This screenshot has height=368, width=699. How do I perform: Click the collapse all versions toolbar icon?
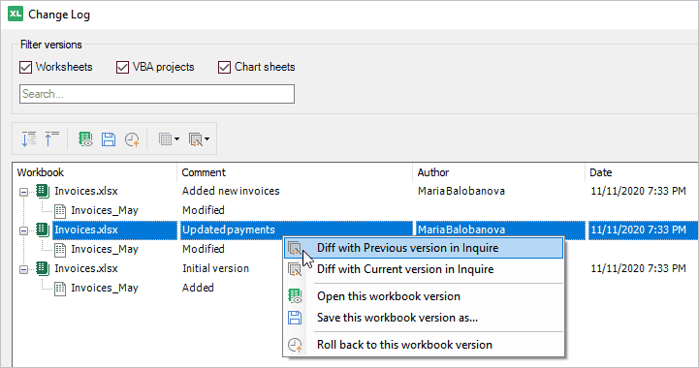click(52, 139)
